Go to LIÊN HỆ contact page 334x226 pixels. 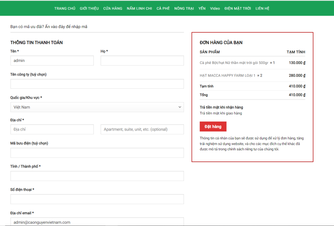pos(262,8)
